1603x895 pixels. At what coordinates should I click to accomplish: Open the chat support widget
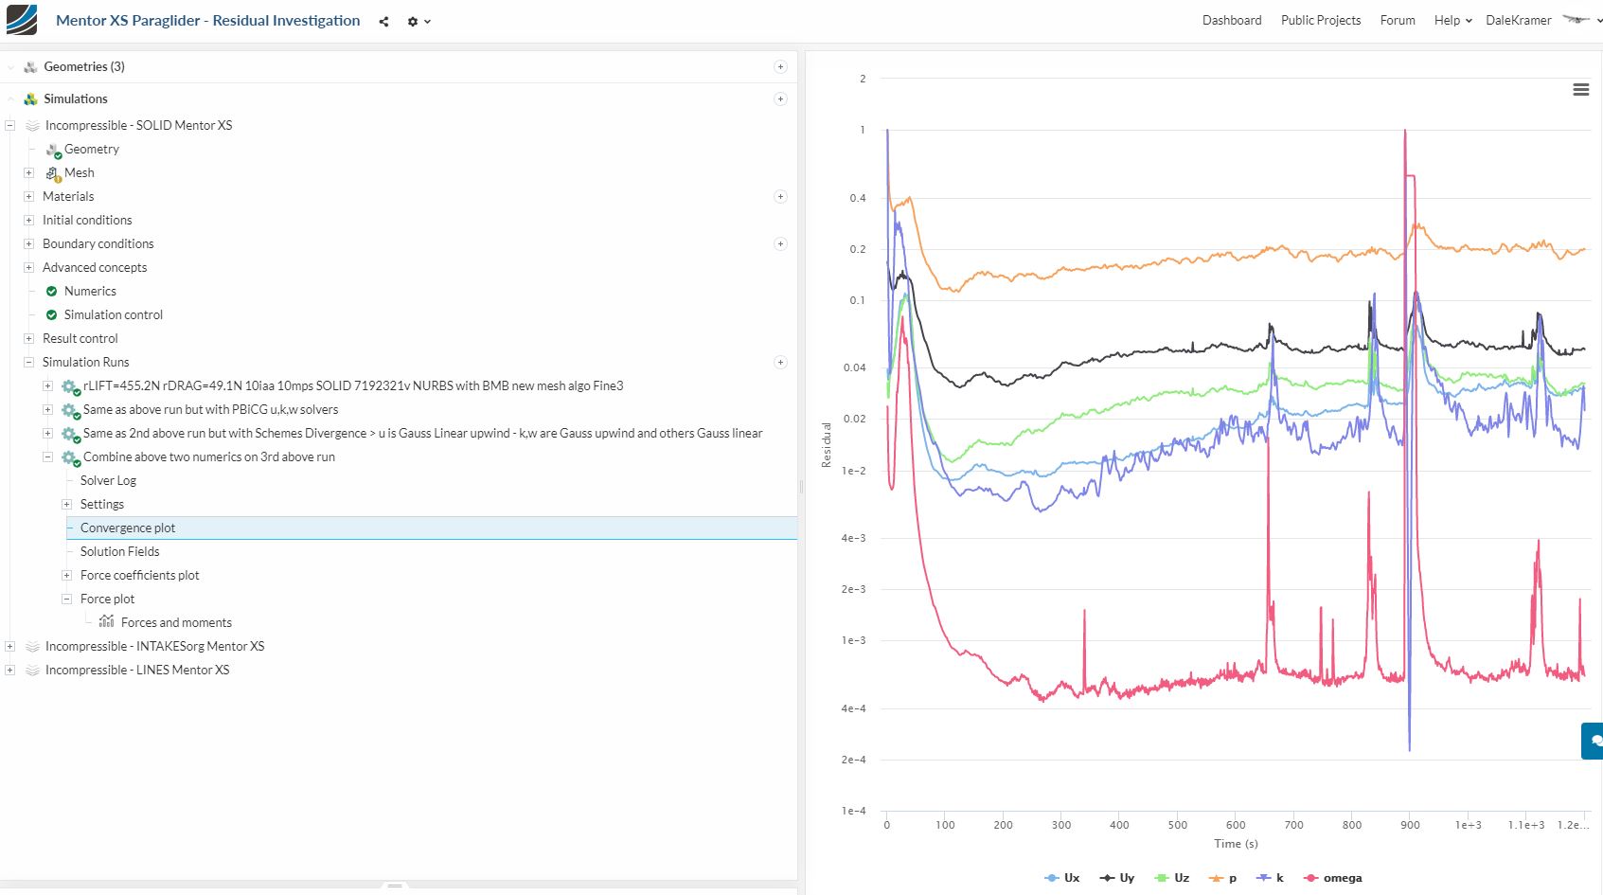(x=1594, y=741)
